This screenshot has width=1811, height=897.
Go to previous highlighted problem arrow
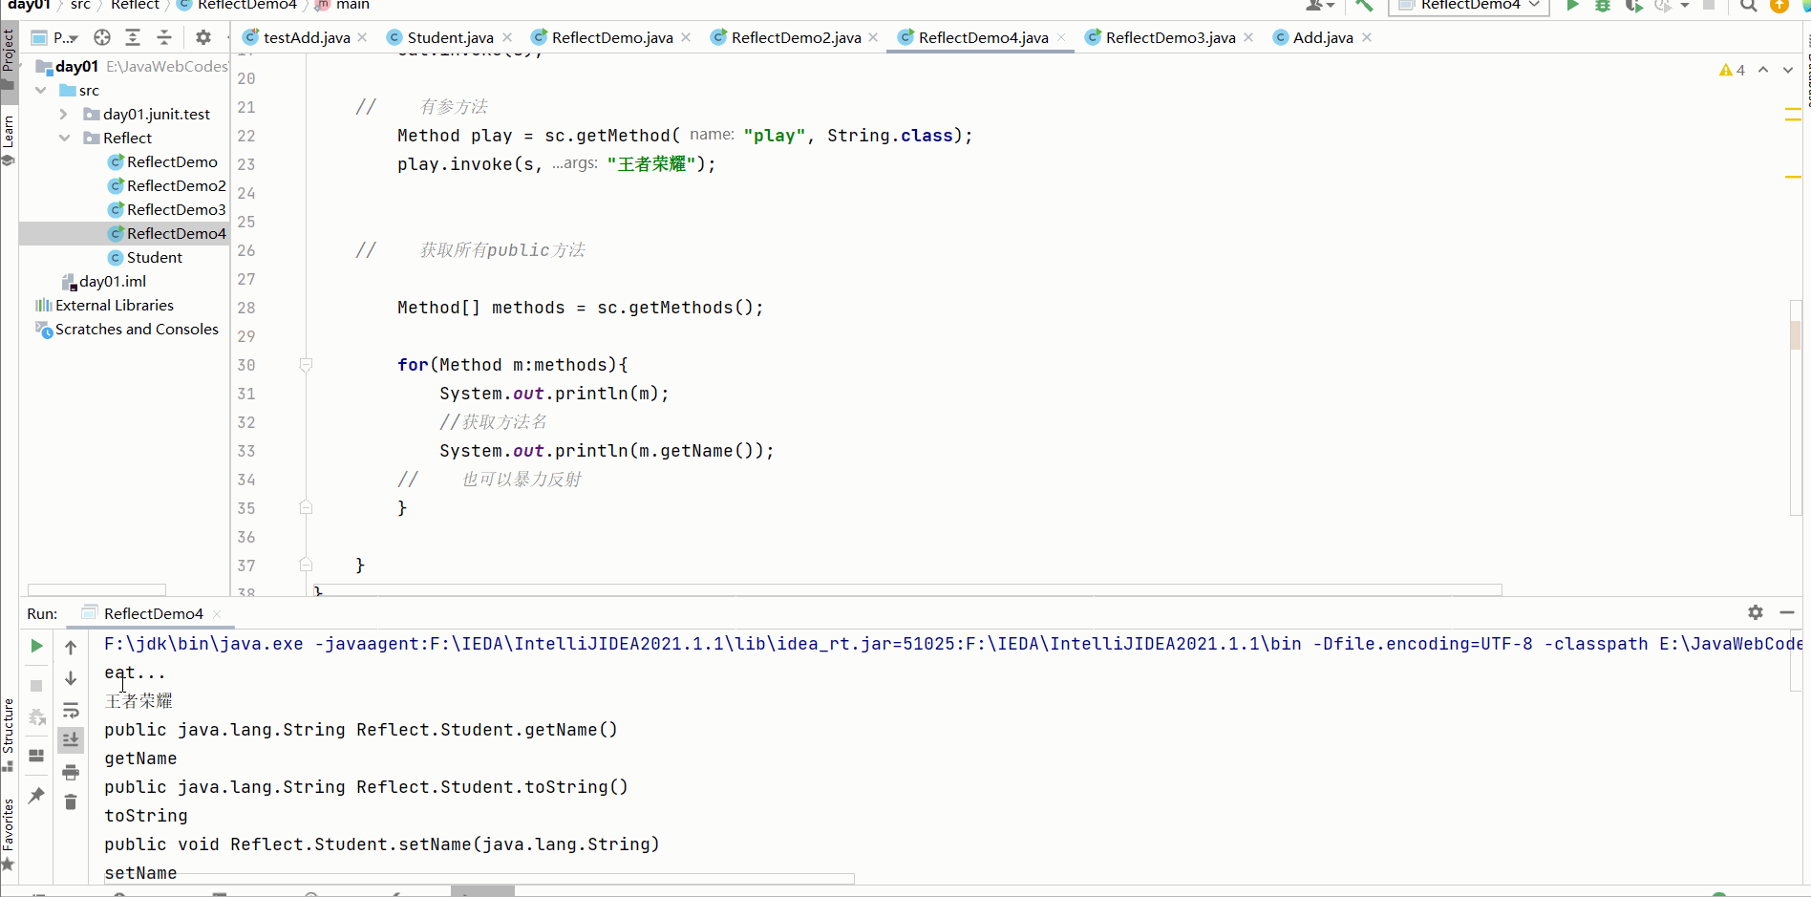tap(1763, 70)
